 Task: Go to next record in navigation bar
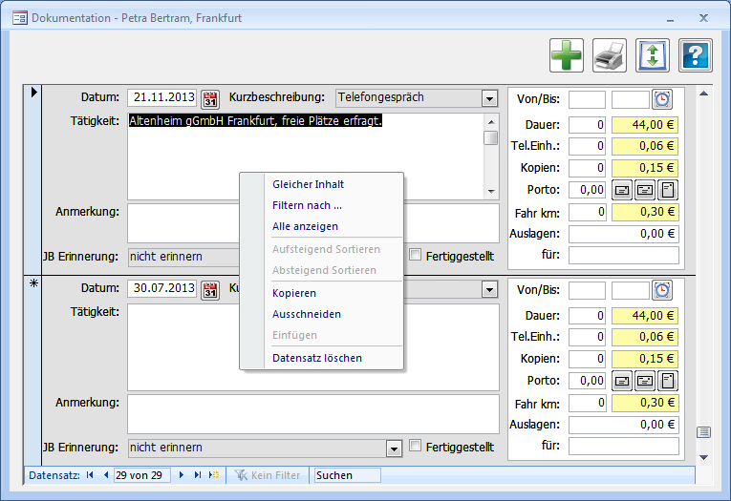click(182, 475)
